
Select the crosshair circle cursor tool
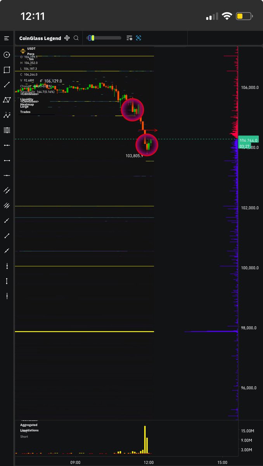tap(7, 55)
